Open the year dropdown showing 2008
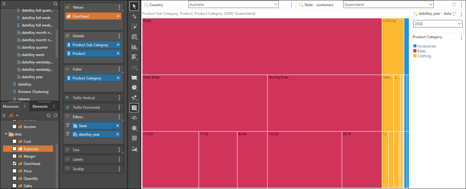466x189 pixels. [438, 24]
